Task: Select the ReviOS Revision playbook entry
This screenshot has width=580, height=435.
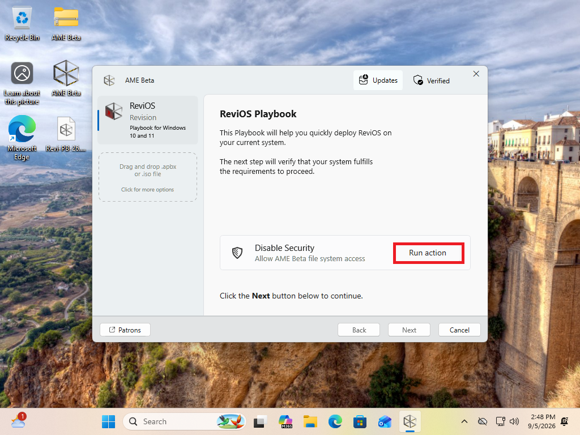Action: (148, 120)
